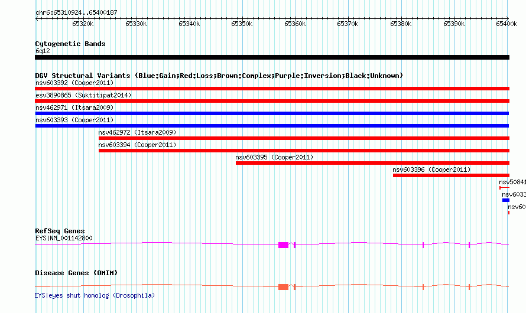Click the nsv603394 (Cooper2011) label
The width and height of the screenshot is (526, 313).
click(137, 145)
